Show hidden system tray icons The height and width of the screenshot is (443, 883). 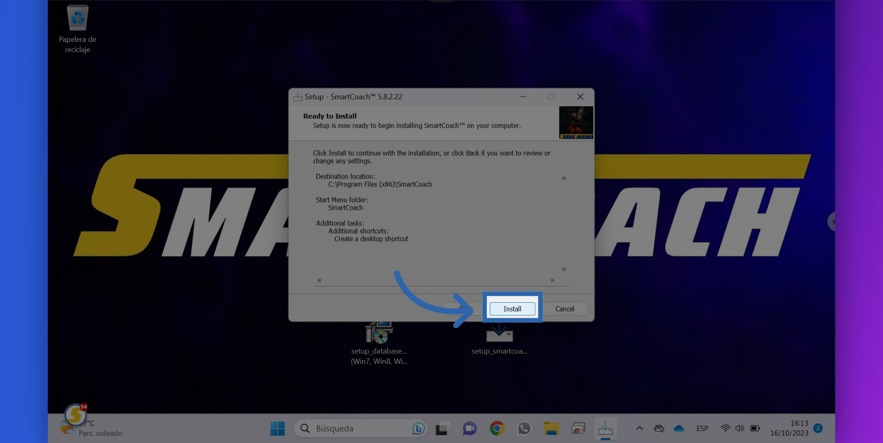(x=639, y=428)
